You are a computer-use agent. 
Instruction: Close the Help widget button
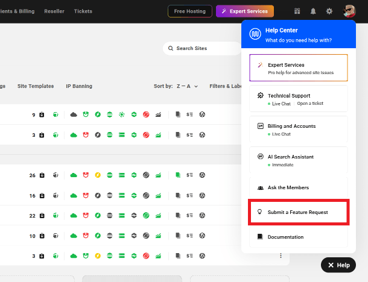point(338,265)
